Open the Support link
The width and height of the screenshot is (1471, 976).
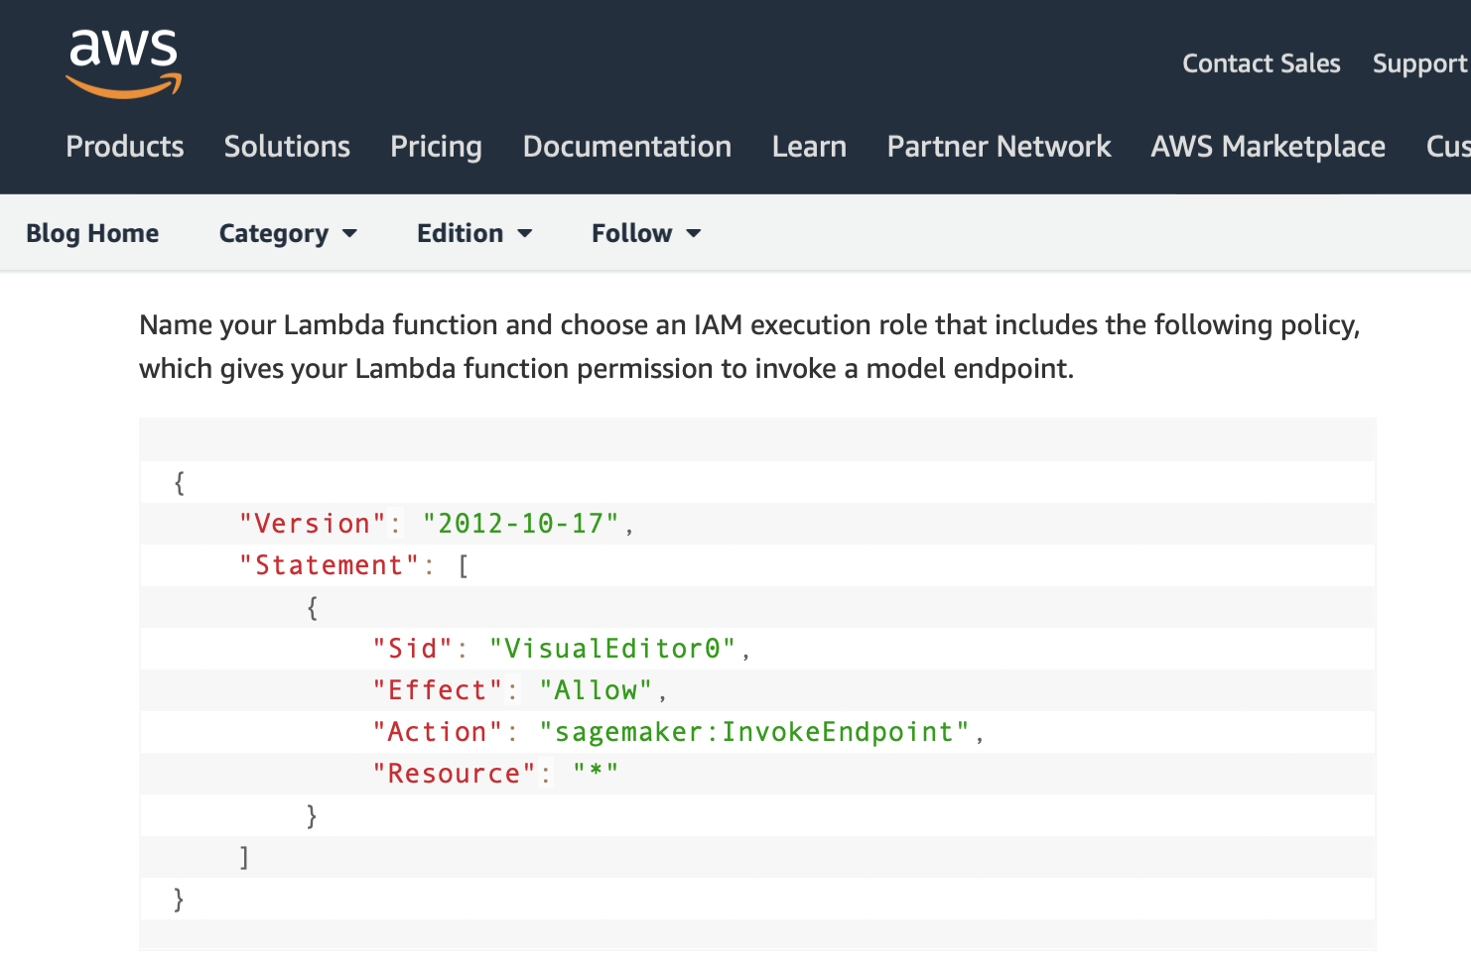(x=1419, y=63)
